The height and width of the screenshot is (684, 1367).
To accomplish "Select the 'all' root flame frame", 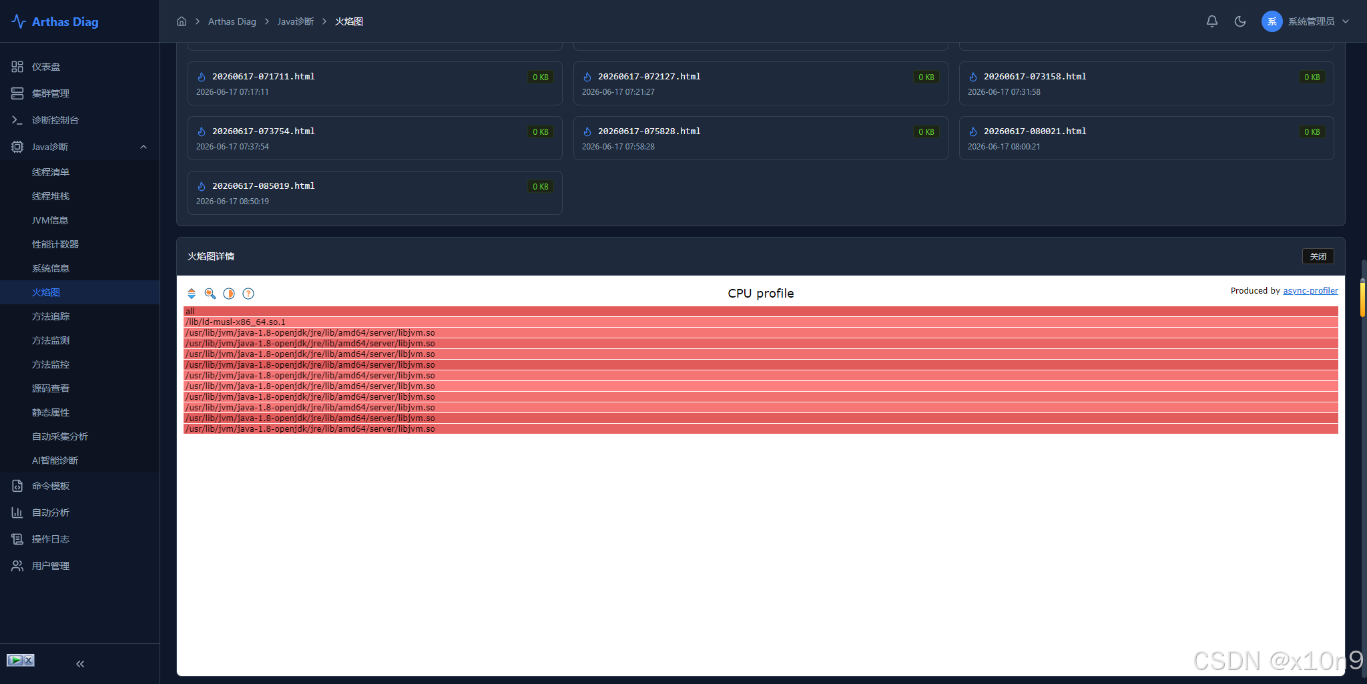I will click(760, 312).
